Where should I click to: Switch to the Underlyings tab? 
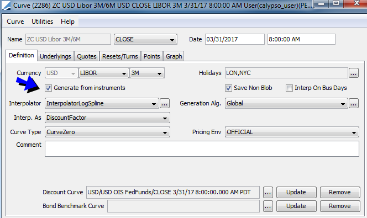[x=55, y=56]
